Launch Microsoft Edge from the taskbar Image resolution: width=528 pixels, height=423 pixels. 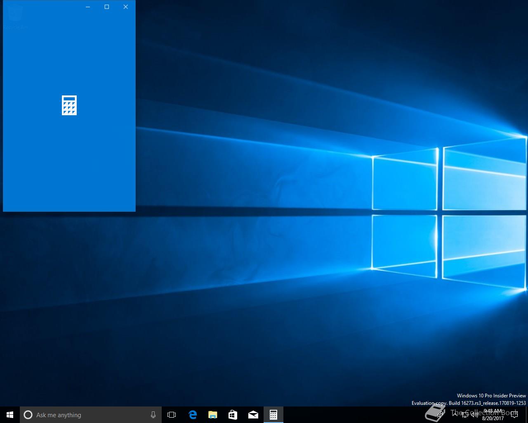192,415
